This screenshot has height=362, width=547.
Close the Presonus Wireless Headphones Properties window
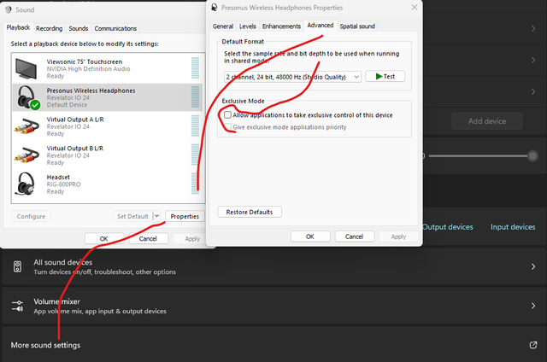pos(414,8)
